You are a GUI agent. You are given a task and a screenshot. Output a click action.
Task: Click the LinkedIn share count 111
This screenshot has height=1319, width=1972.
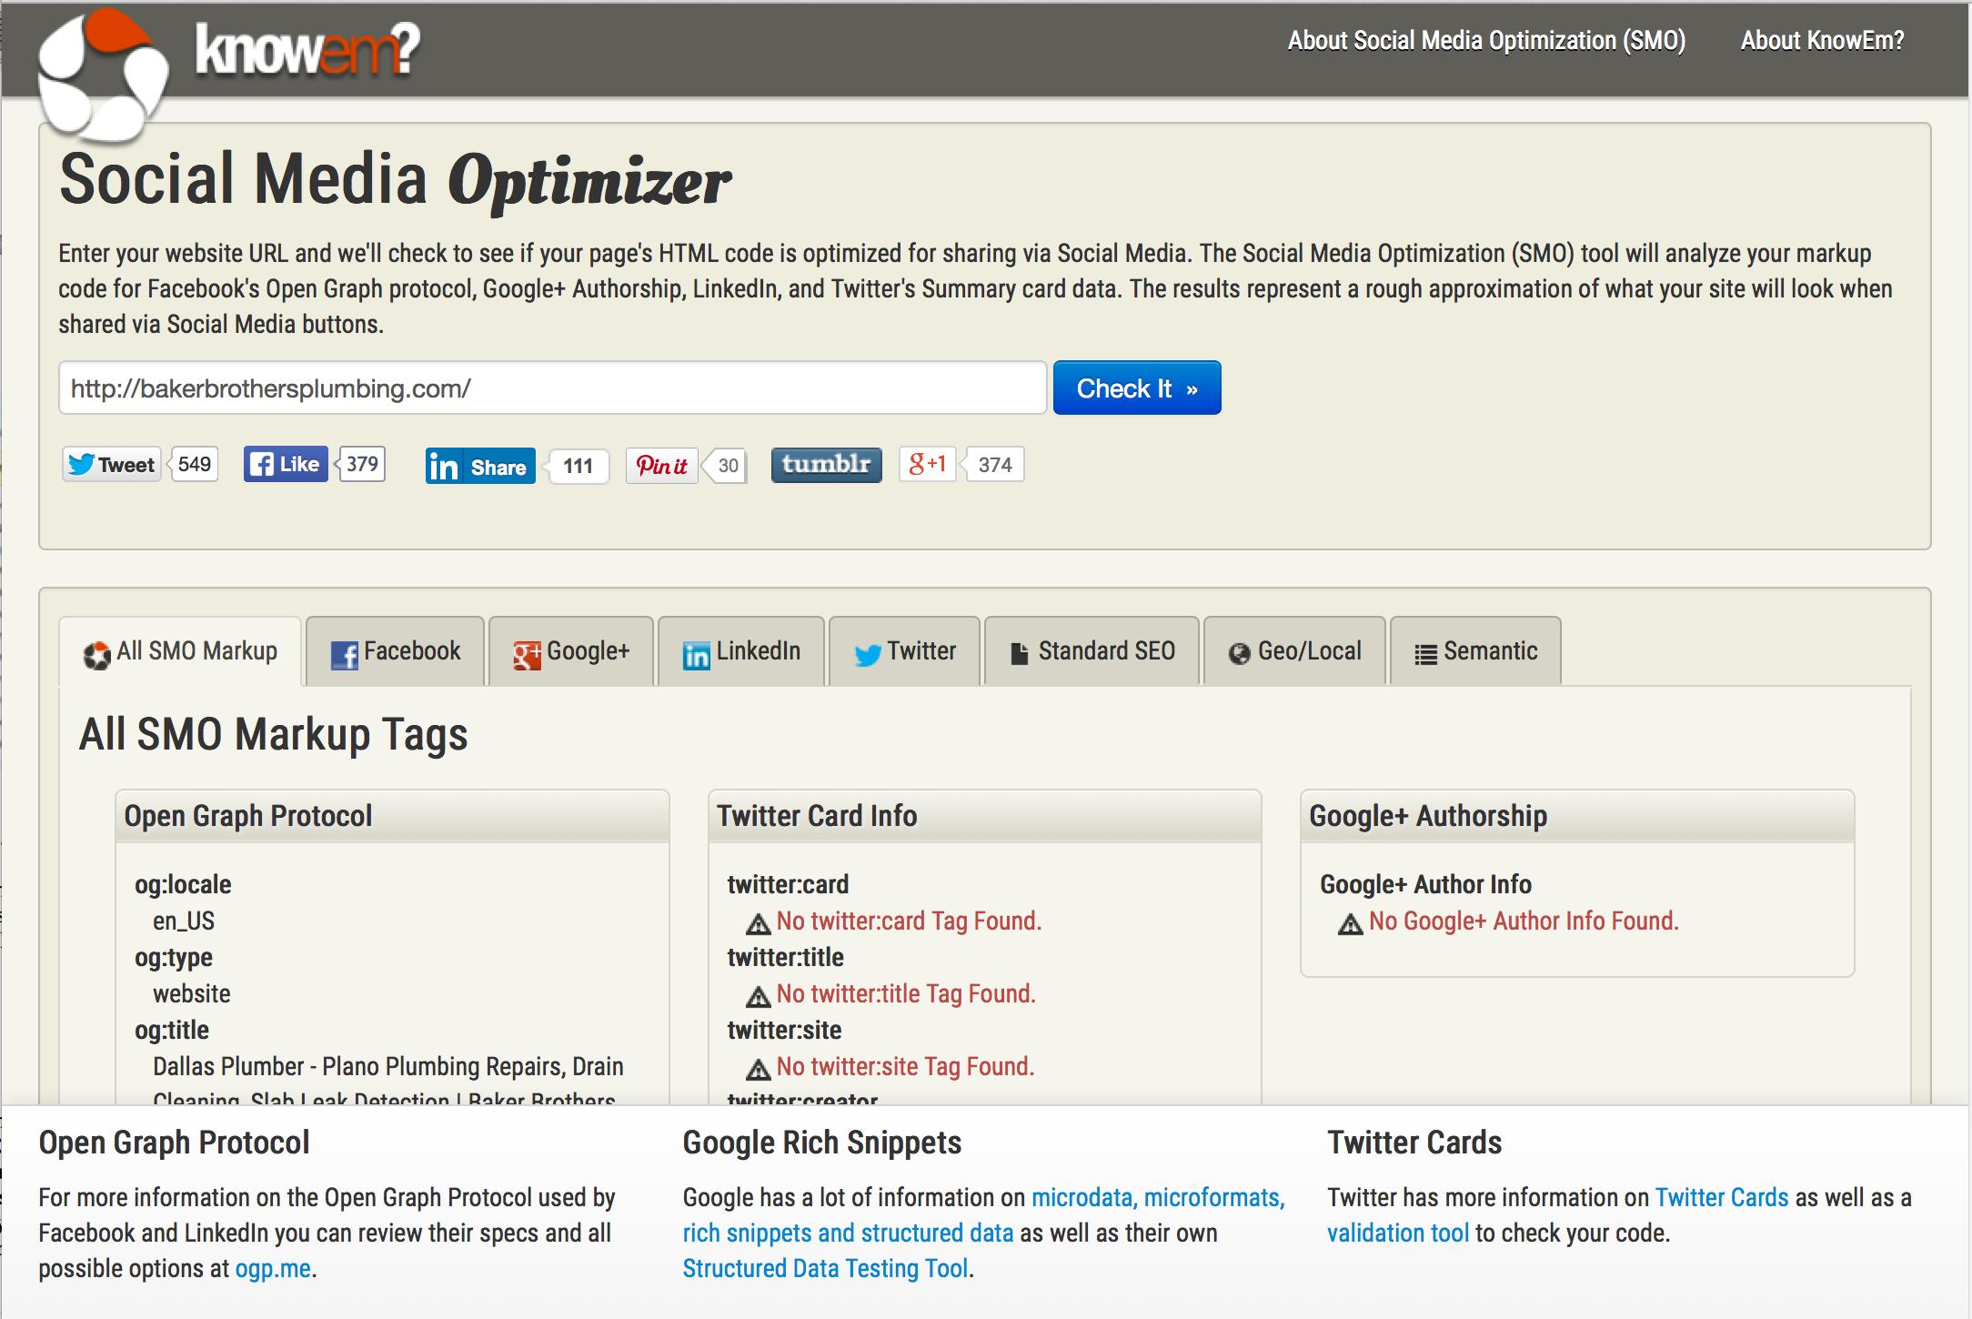click(x=579, y=467)
